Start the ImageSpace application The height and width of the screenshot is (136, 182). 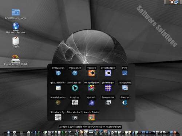coord(91,88)
